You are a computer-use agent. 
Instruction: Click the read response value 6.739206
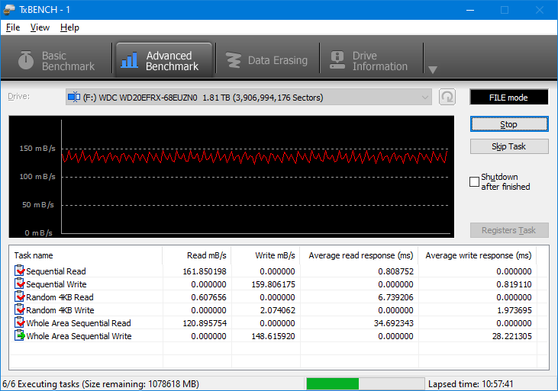[395, 297]
